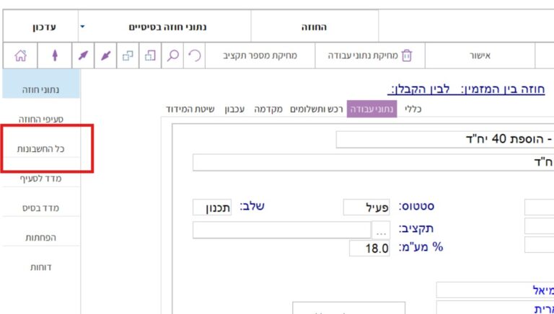
Task: Click the diagonal up-right arrow icon
Action: [x=84, y=55]
